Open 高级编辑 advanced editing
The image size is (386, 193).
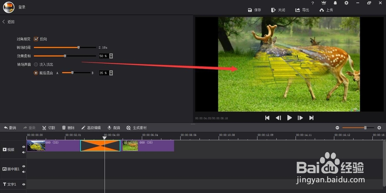click(91, 128)
